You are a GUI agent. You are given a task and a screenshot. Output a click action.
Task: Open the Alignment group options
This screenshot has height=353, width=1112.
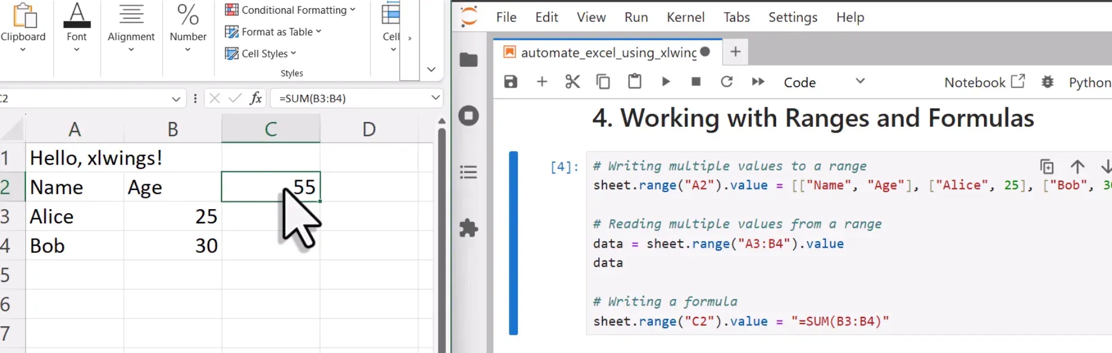click(131, 27)
